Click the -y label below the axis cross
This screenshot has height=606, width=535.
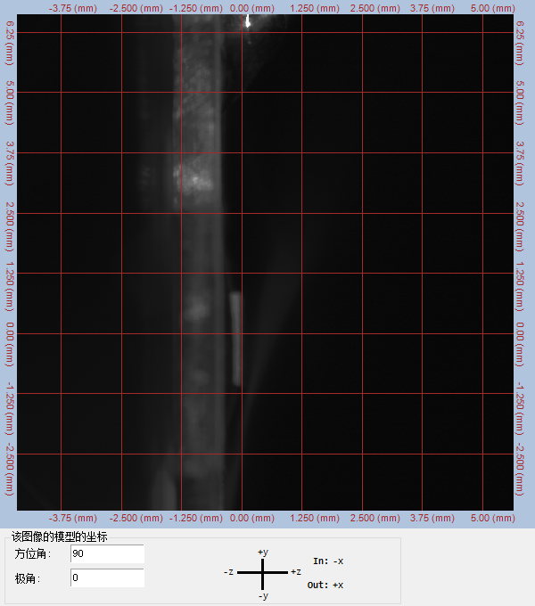tap(263, 595)
